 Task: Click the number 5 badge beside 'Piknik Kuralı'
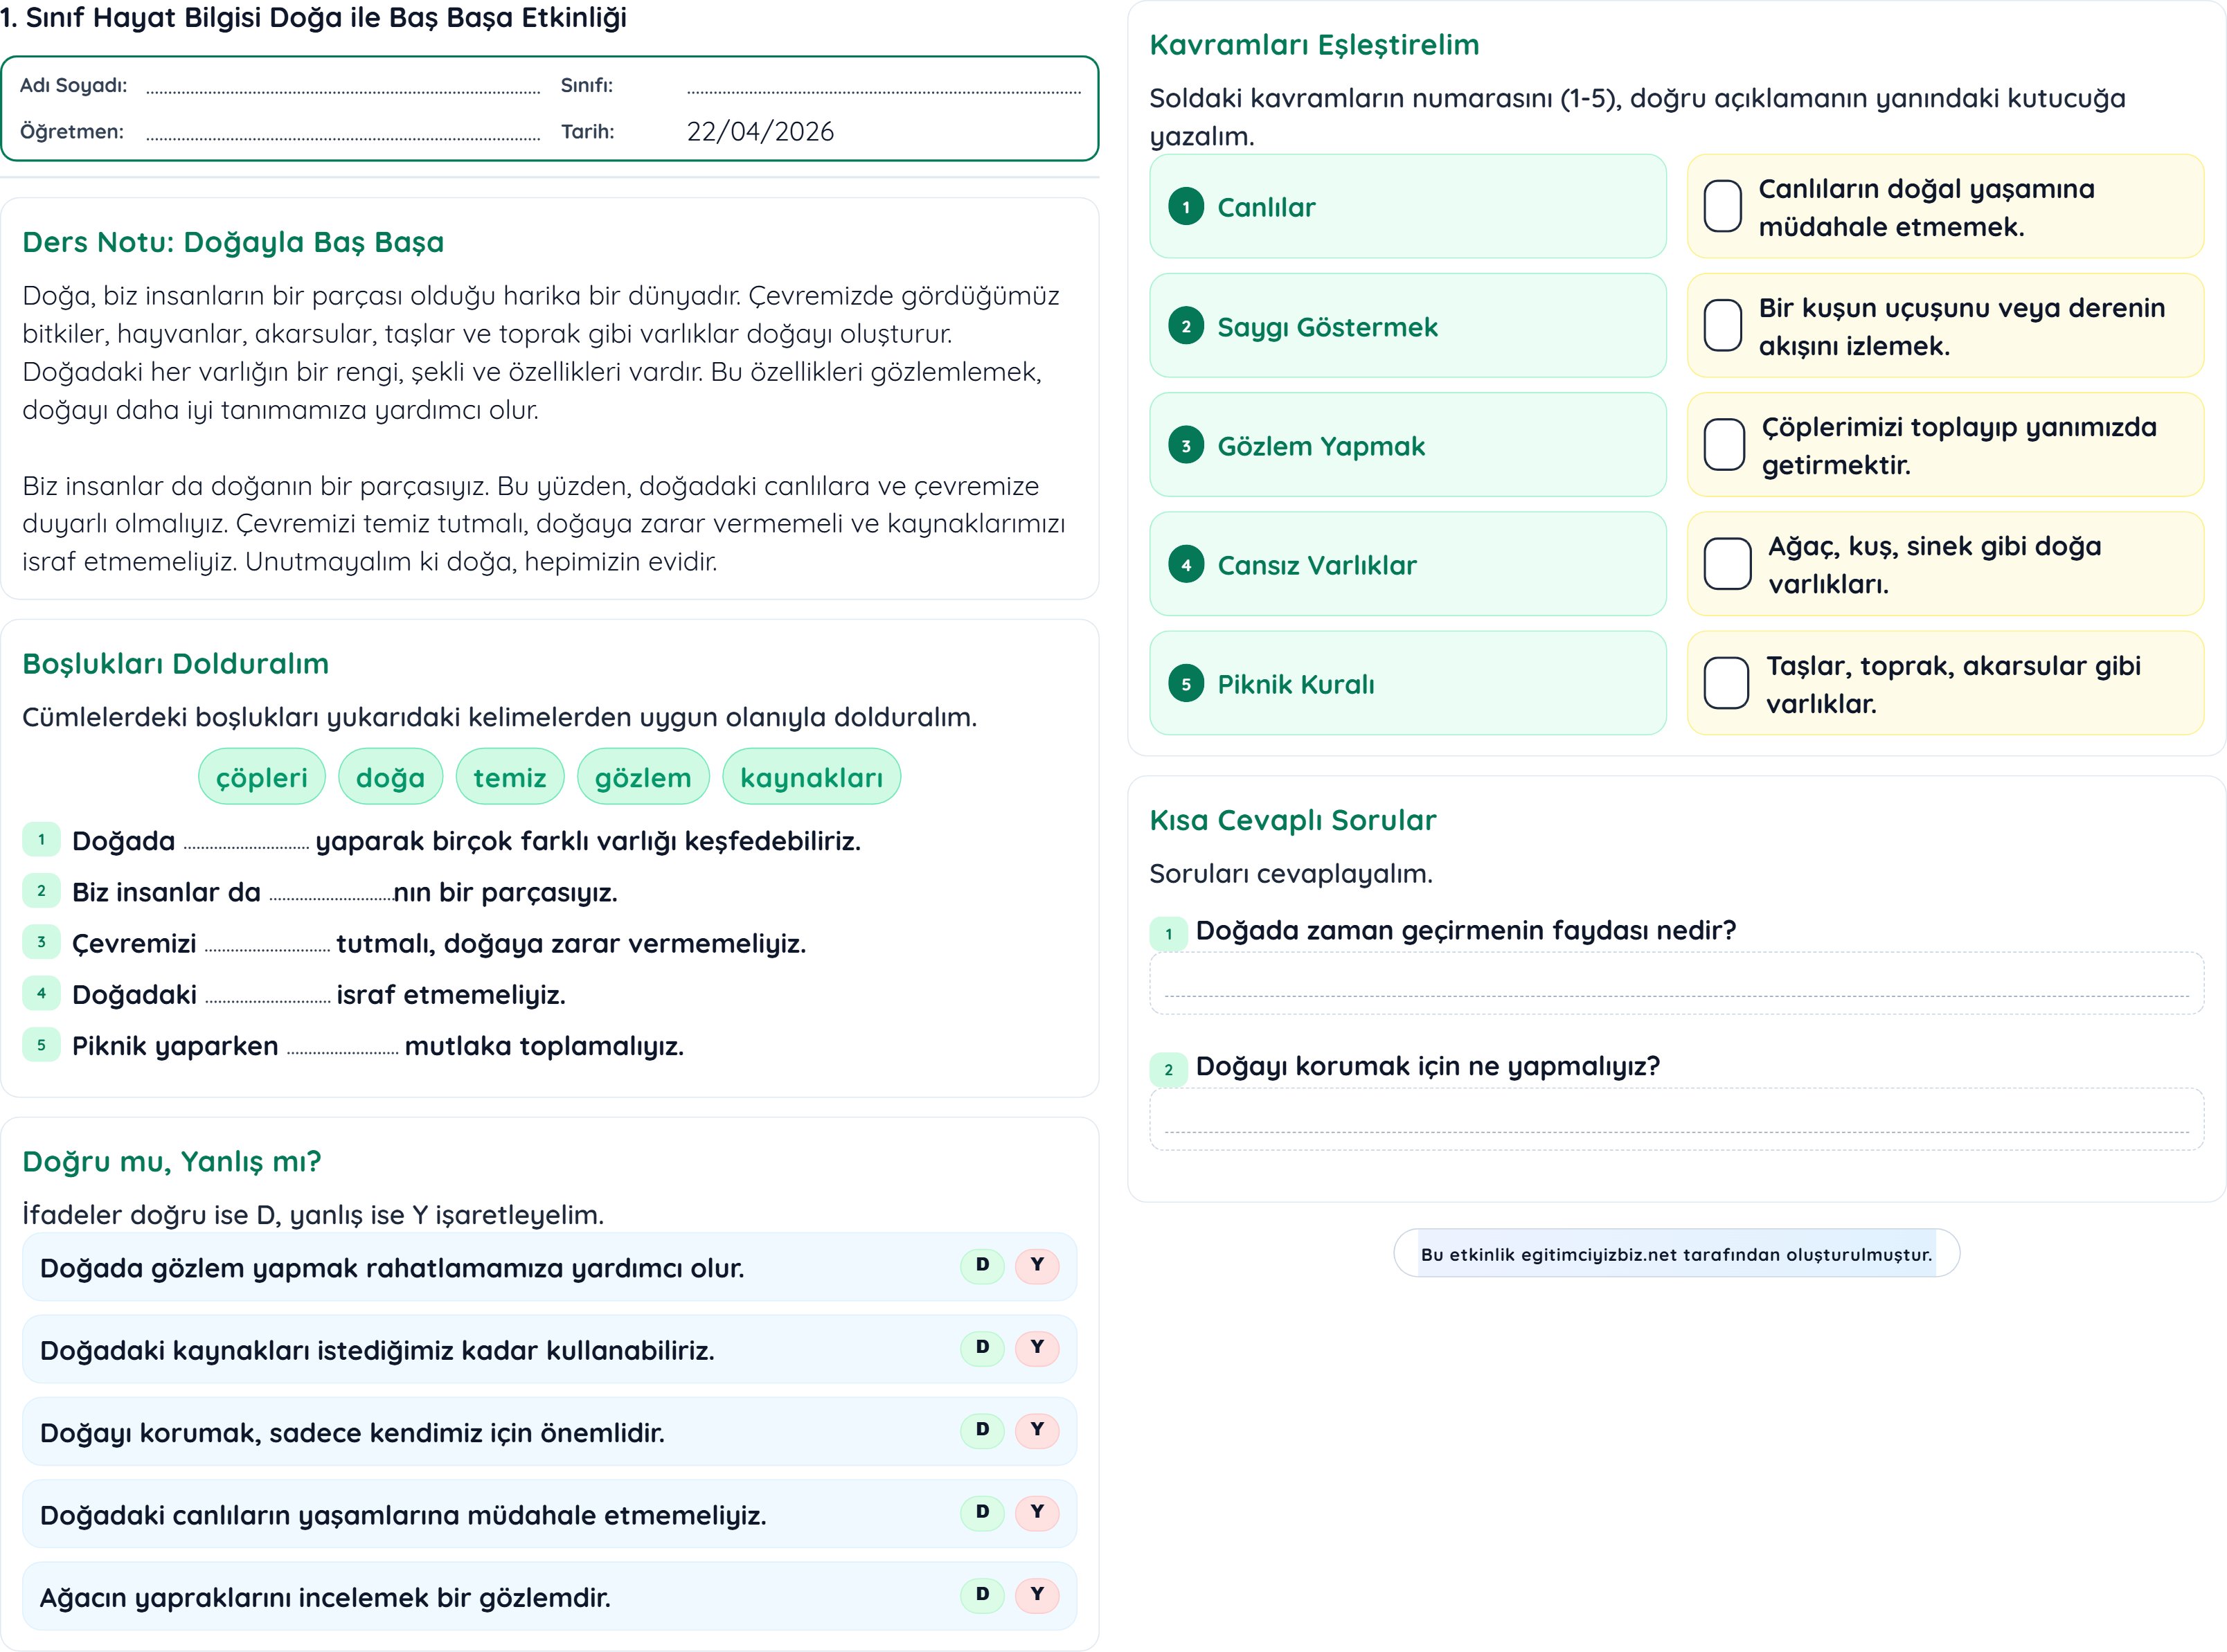pyautogui.click(x=1186, y=684)
